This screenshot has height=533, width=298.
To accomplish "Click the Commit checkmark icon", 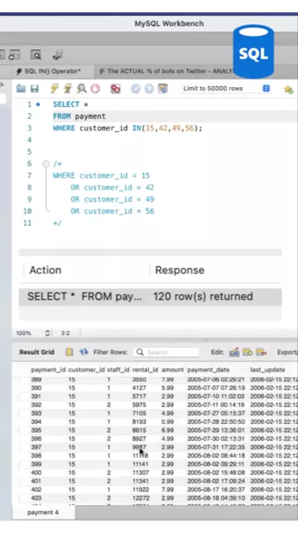I will pos(135,88).
